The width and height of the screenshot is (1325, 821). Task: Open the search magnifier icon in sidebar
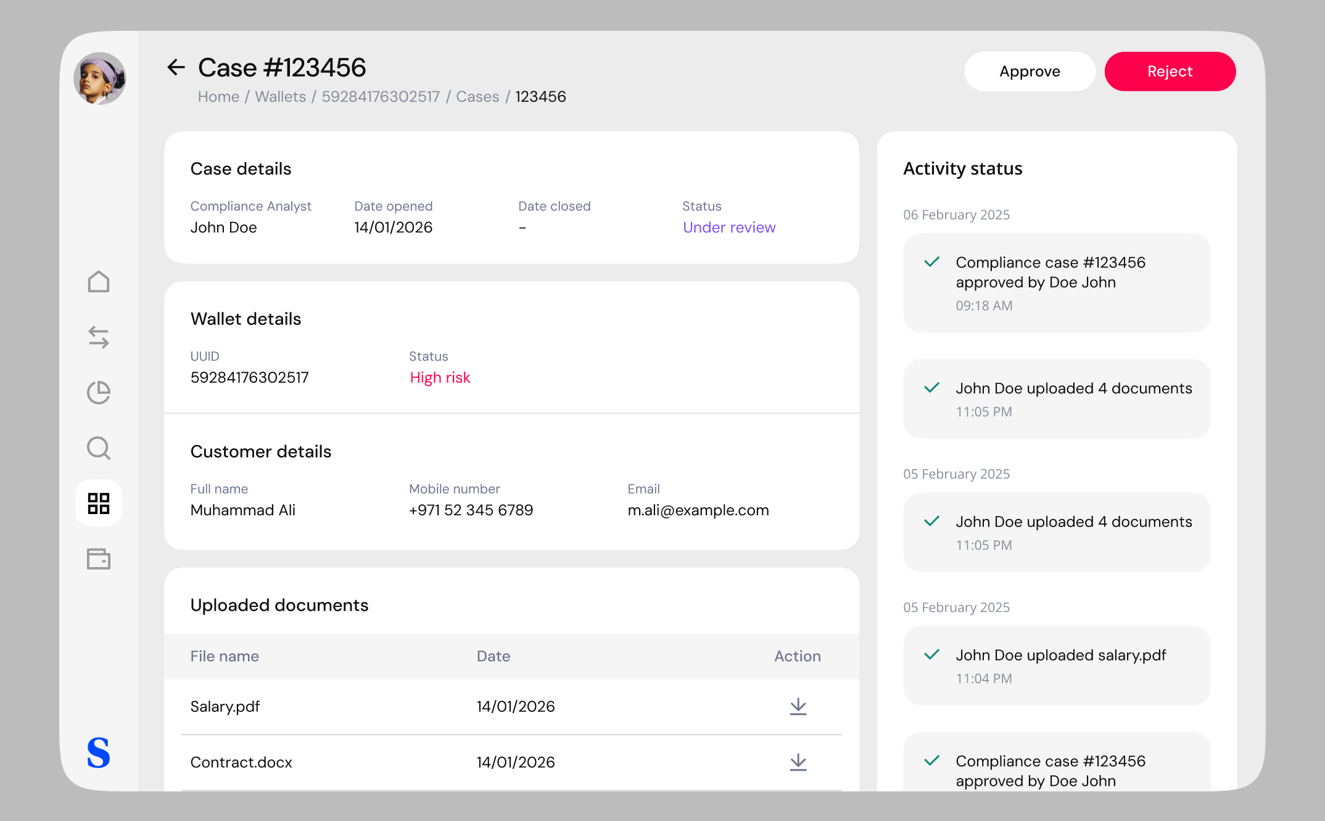point(99,448)
